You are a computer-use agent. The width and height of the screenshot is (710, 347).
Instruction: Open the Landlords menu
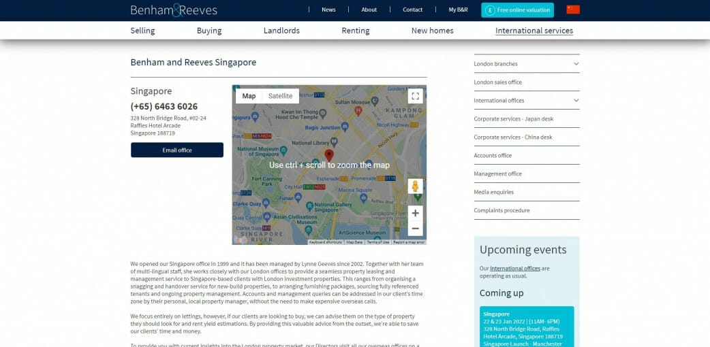click(281, 31)
